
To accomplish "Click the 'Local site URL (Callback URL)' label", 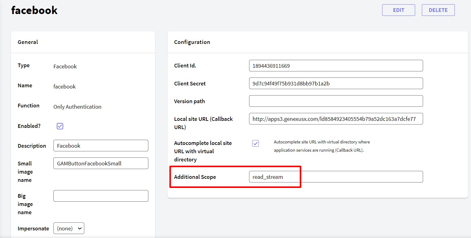I will click(x=203, y=123).
